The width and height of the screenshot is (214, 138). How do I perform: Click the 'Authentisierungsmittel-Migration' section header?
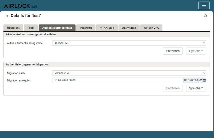coord(27,64)
